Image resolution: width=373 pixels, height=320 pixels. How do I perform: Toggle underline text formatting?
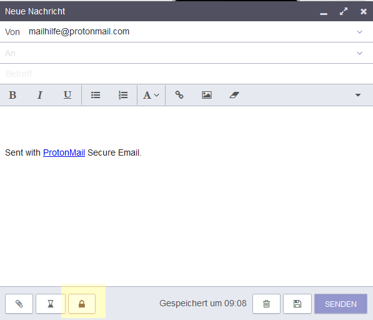67,95
